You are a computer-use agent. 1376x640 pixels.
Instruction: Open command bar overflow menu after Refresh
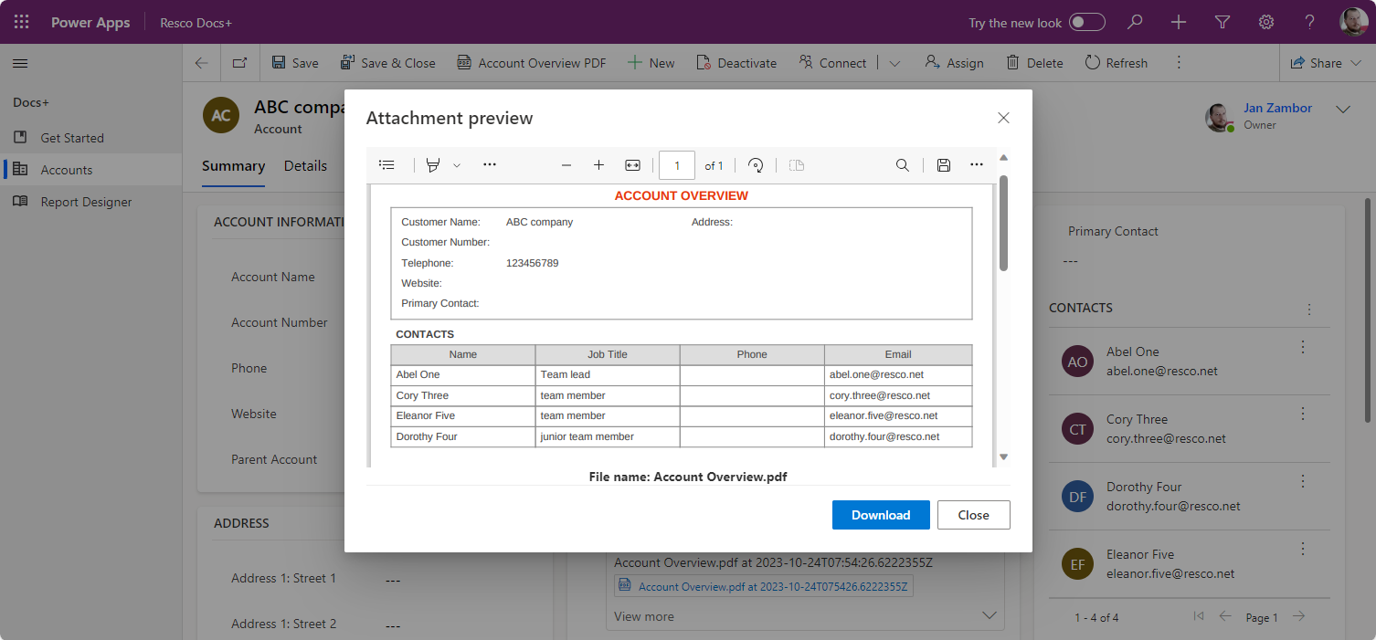pyautogui.click(x=1179, y=63)
